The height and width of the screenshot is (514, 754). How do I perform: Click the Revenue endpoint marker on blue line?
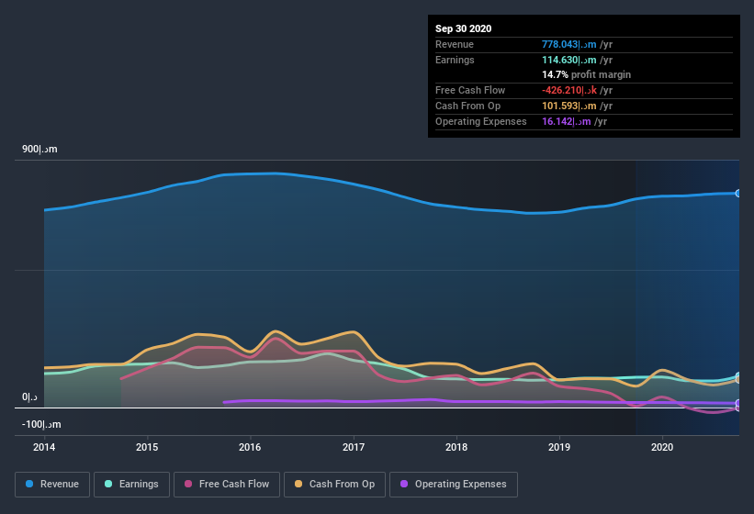click(x=738, y=193)
